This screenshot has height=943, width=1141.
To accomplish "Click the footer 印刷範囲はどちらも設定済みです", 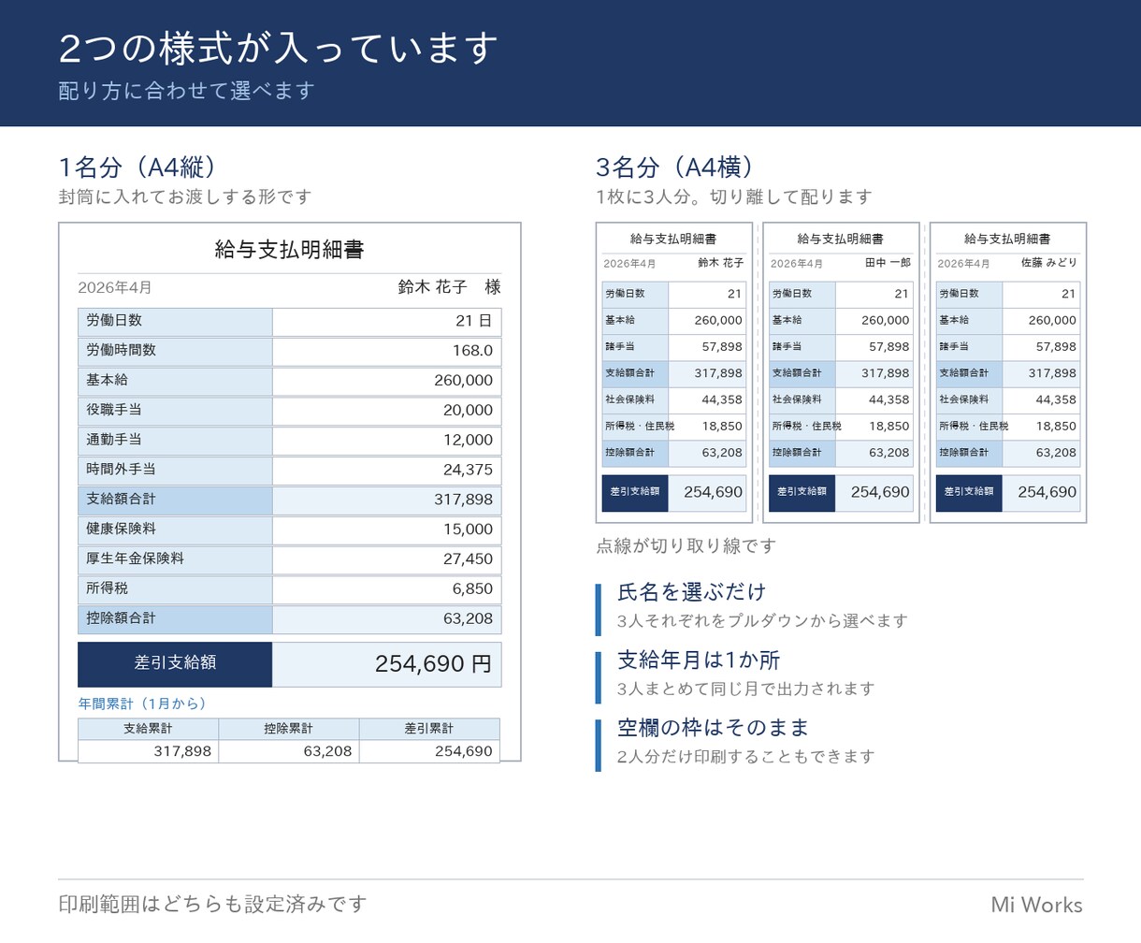I will 212,904.
